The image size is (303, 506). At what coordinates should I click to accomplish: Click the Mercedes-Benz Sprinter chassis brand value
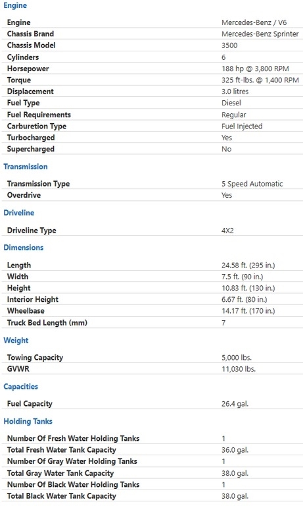coord(260,34)
